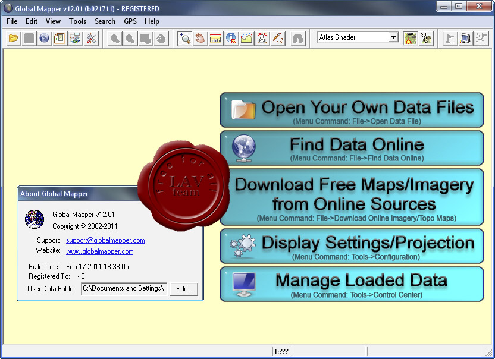
Task: Click the 1:??? scale in status bar
Action: pos(281,351)
